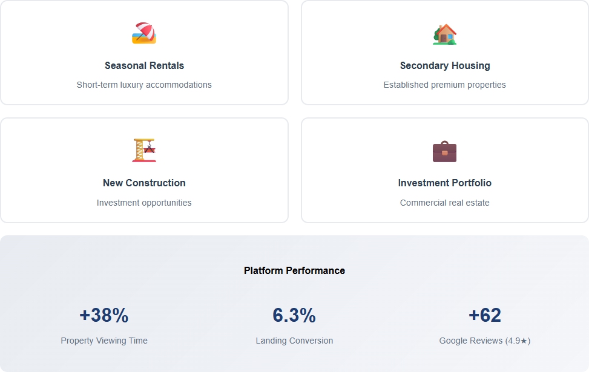The height and width of the screenshot is (372, 589).
Task: Open the Seasonal Rentals heading
Action: 144,66
